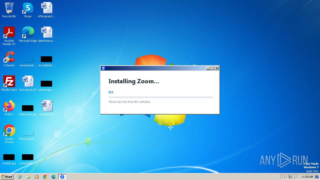Open Edge from the taskbar
The image size is (320, 180).
point(54,177)
